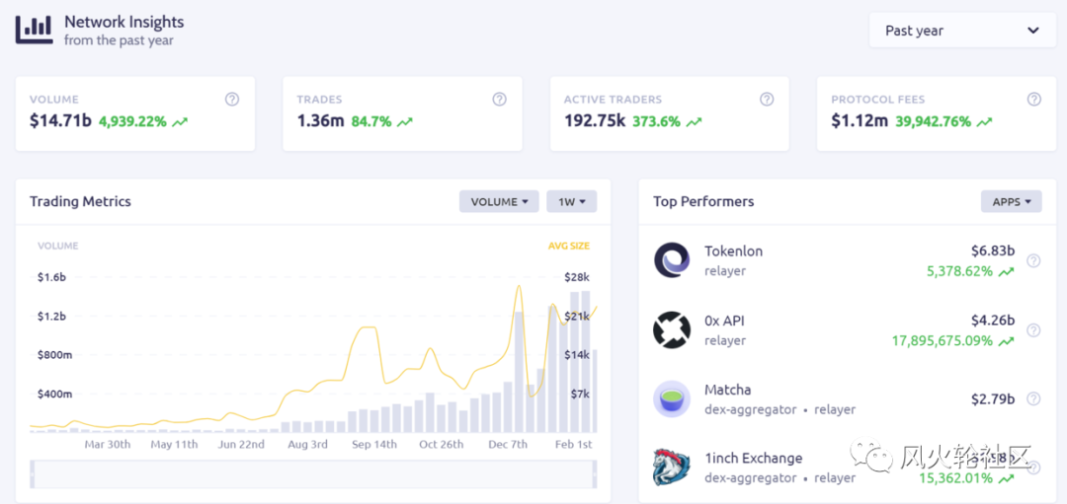The height and width of the screenshot is (504, 1067).
Task: Click the Matcha logo icon
Action: [672, 398]
